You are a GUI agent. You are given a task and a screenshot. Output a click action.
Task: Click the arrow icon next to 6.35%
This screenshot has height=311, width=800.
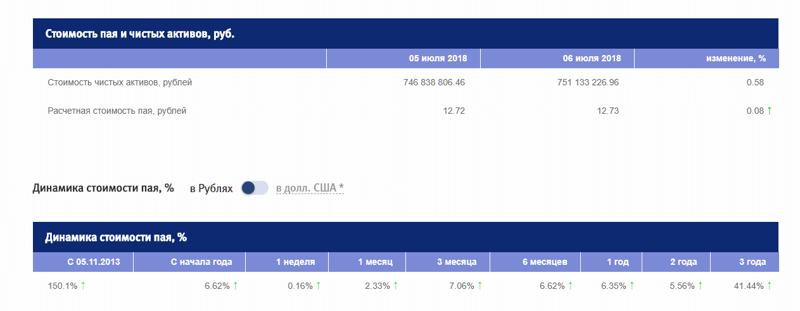[x=632, y=286]
